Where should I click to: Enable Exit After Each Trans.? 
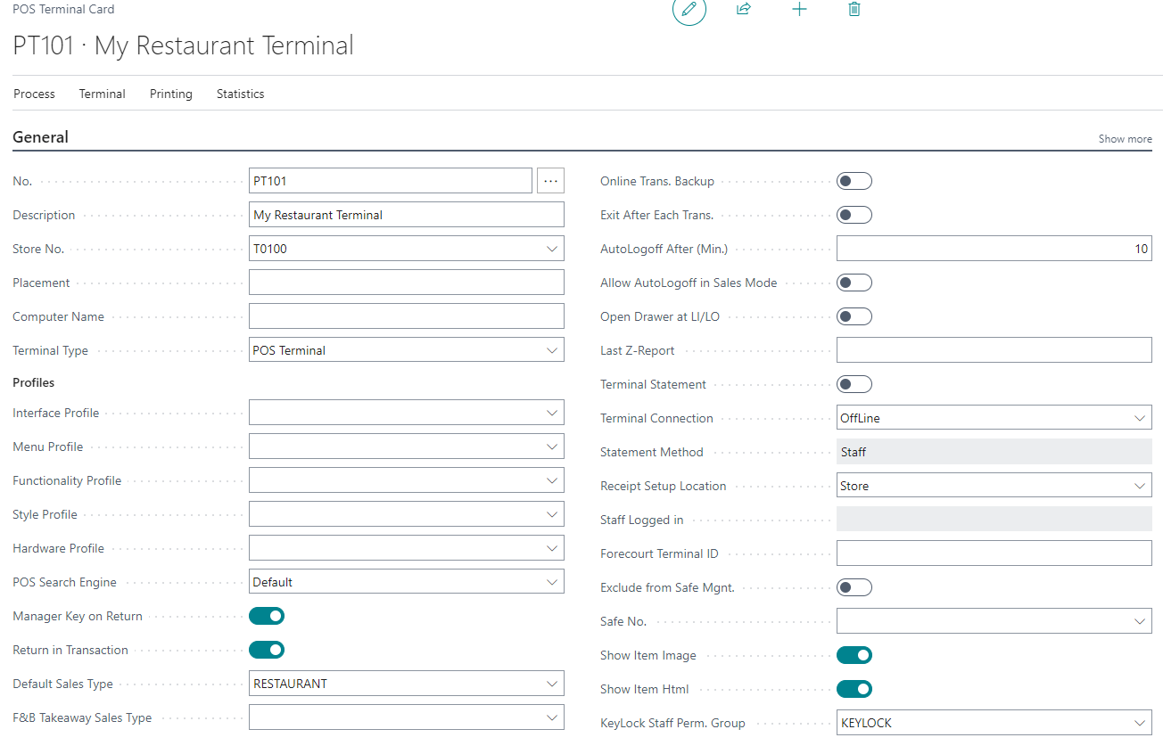coord(854,215)
